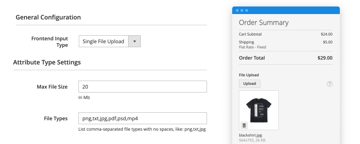Click the File Upload help question mark

pyautogui.click(x=329, y=84)
